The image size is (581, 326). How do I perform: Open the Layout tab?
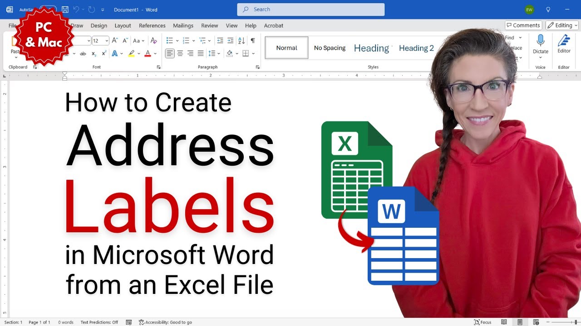[x=123, y=26]
